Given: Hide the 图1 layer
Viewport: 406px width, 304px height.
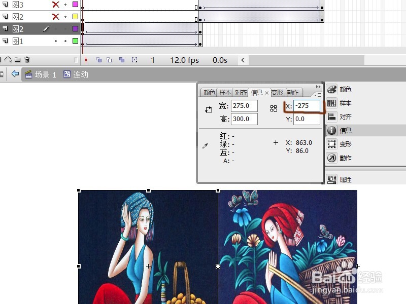Looking at the screenshot, I should tap(56, 41).
